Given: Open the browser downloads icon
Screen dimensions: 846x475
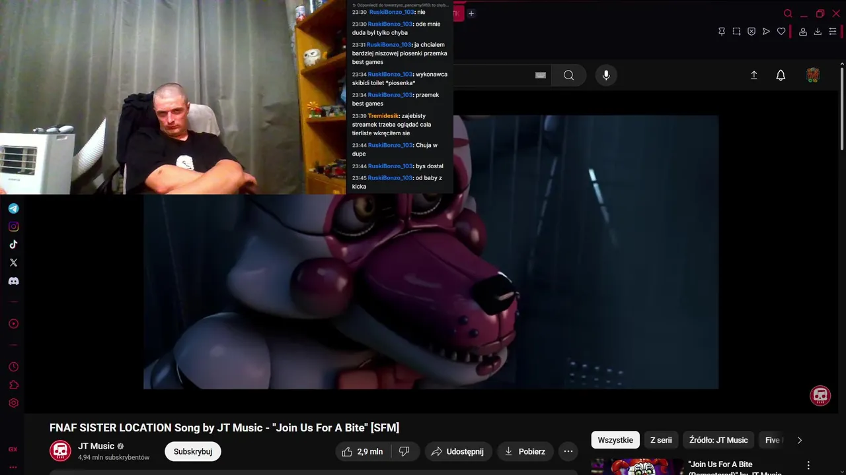Looking at the screenshot, I should tap(818, 31).
